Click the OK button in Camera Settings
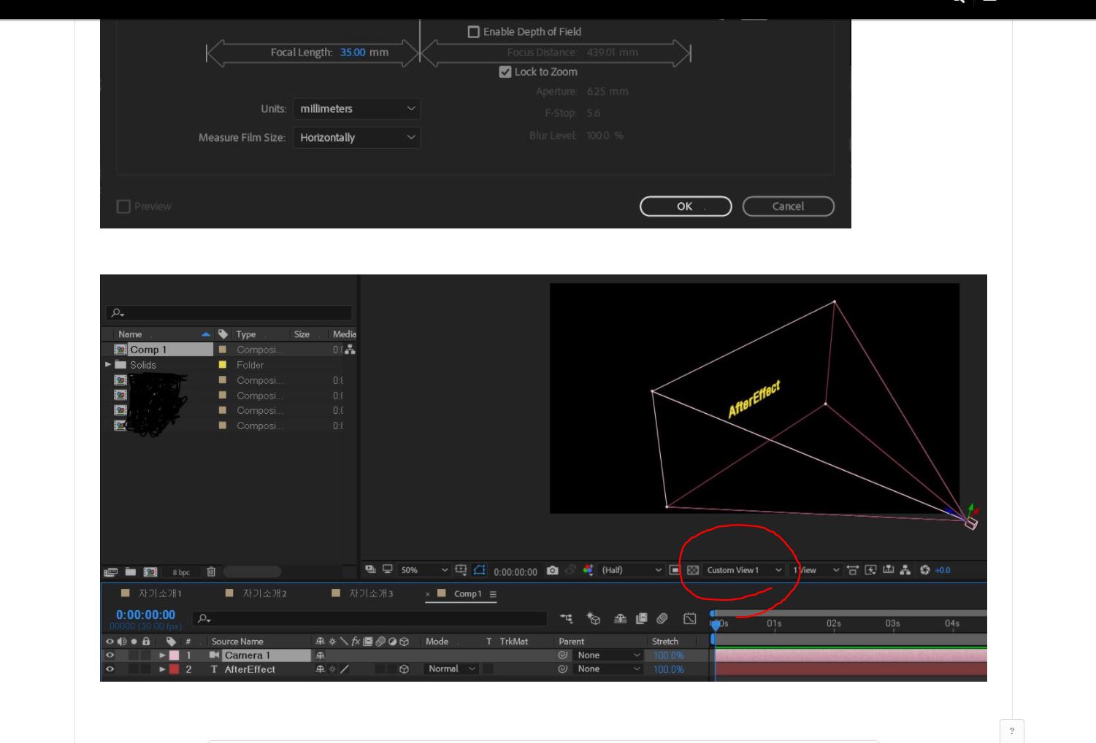Viewport: 1096px width, 743px height. tap(686, 207)
